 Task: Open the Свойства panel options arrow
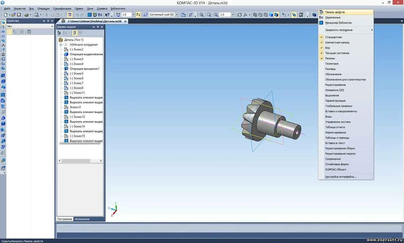(x=44, y=21)
